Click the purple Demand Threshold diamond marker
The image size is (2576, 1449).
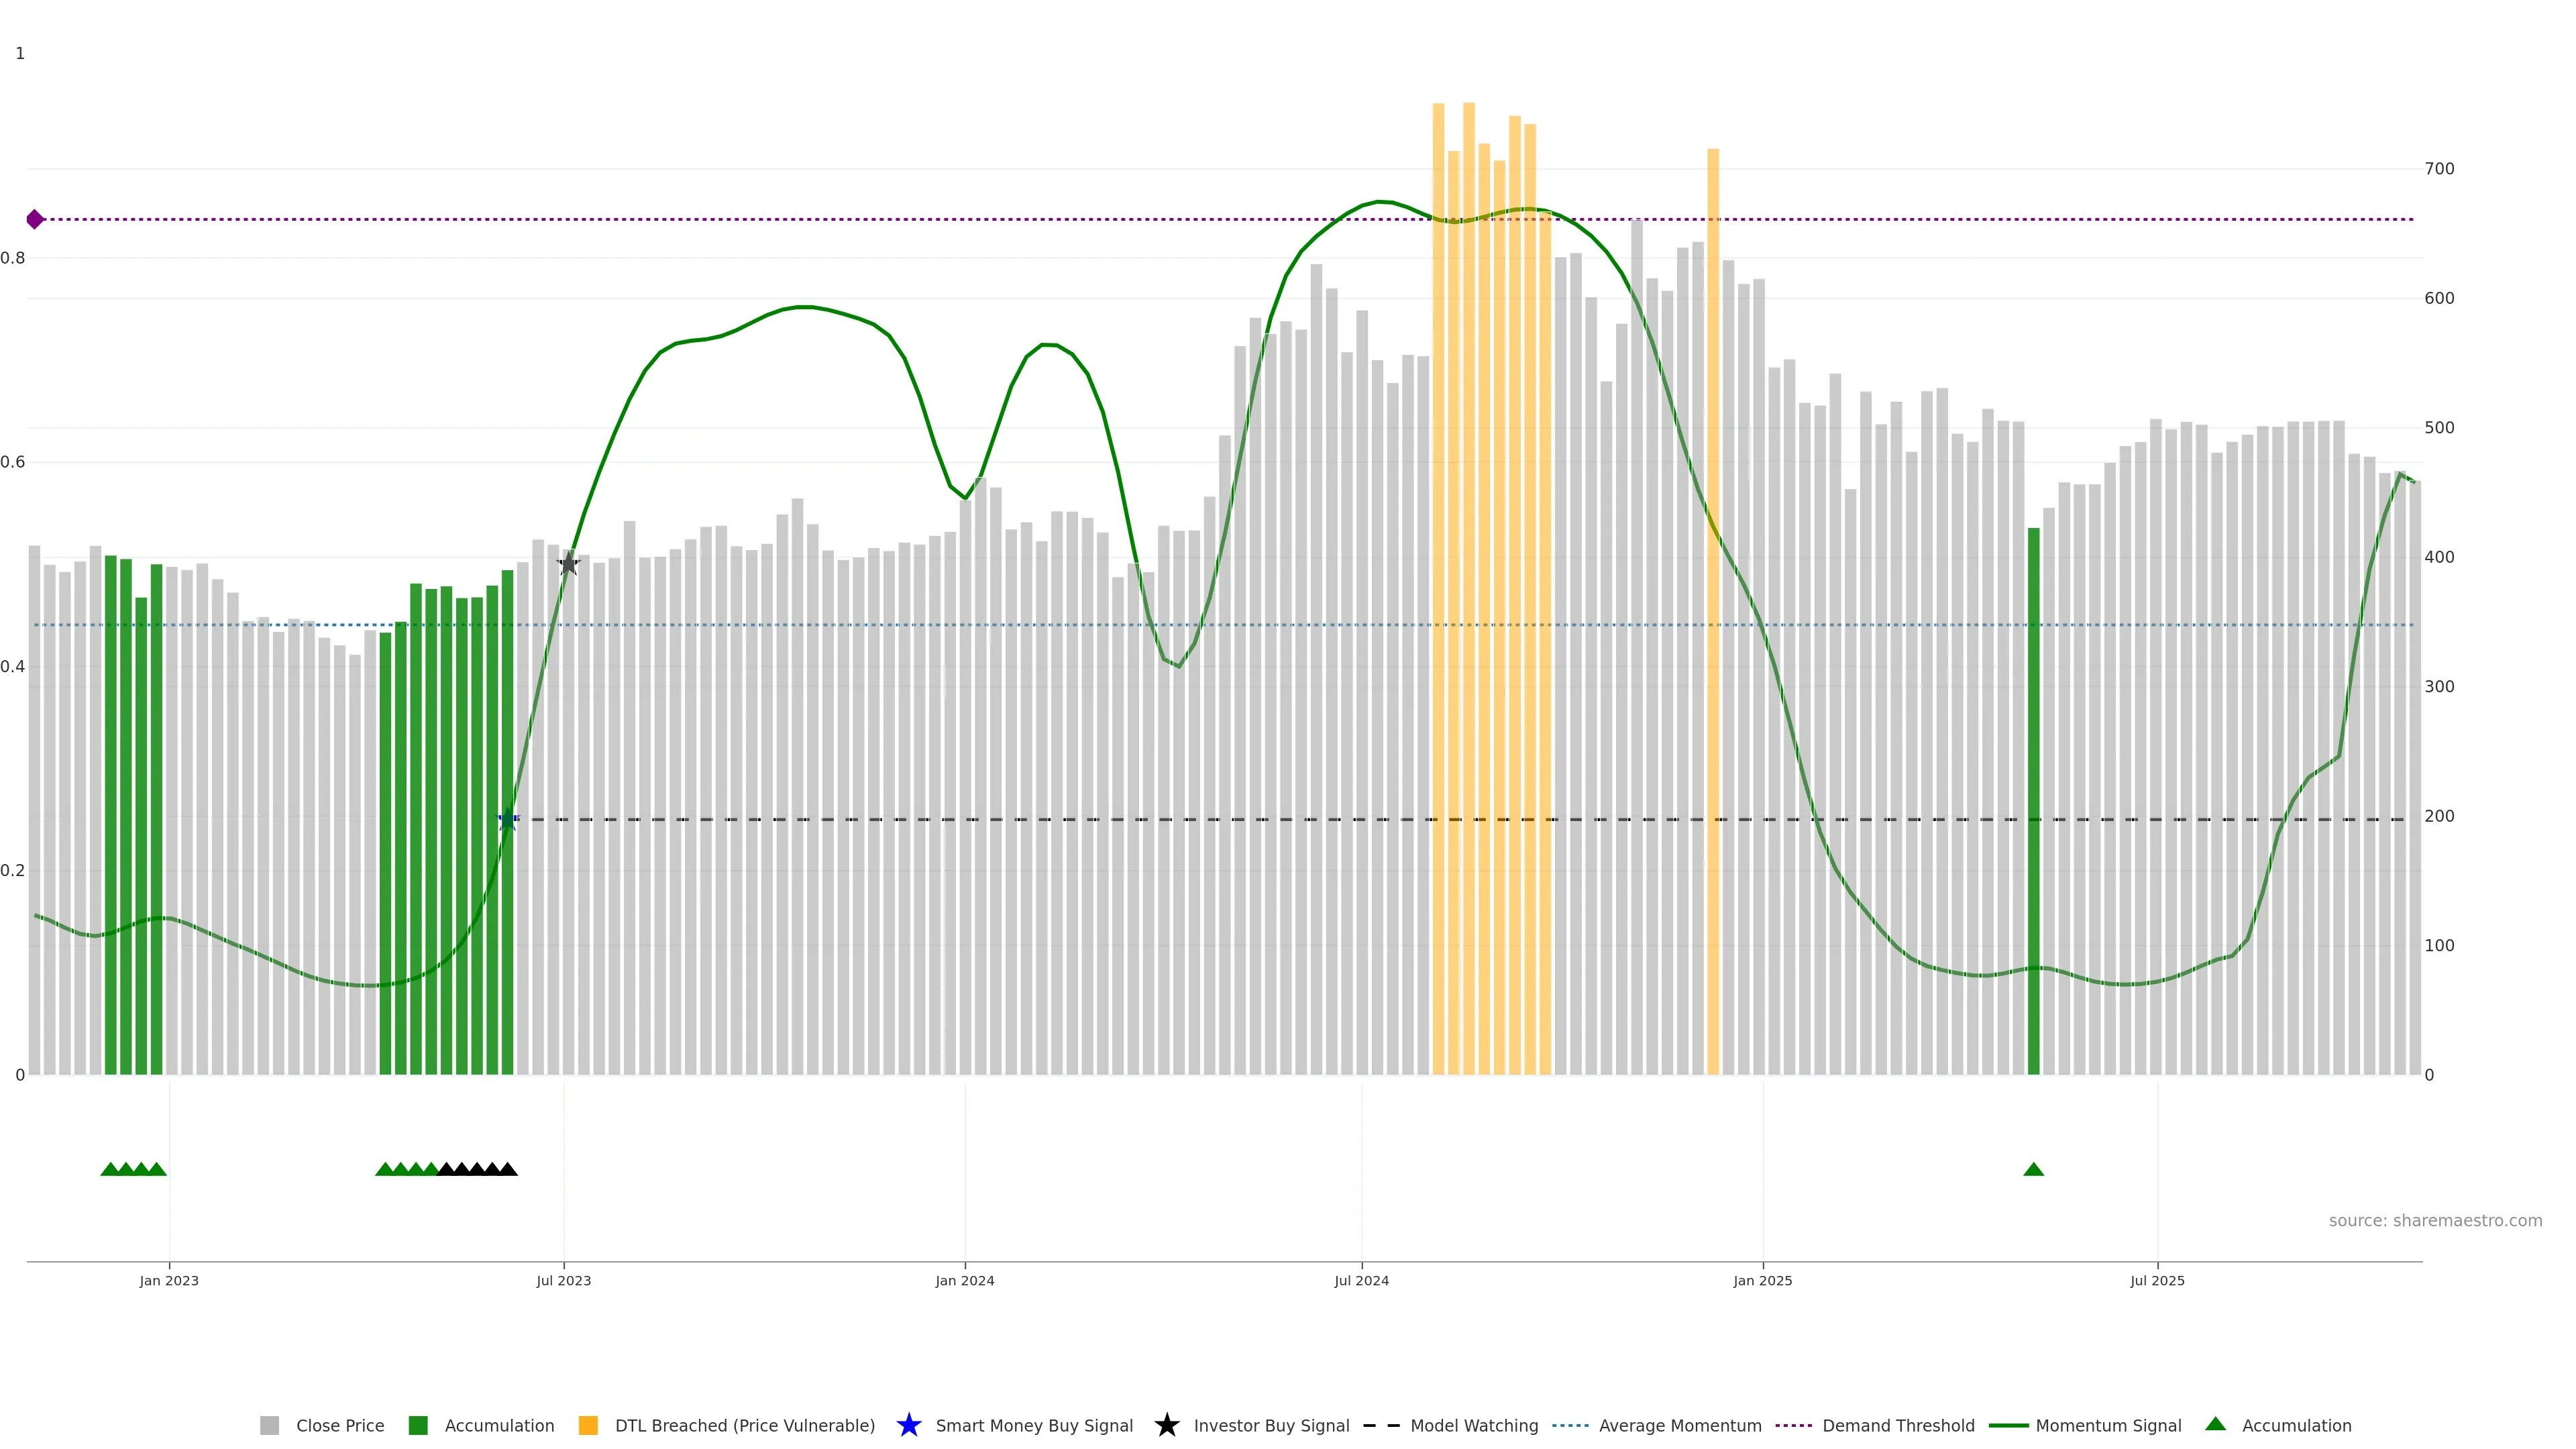click(35, 219)
